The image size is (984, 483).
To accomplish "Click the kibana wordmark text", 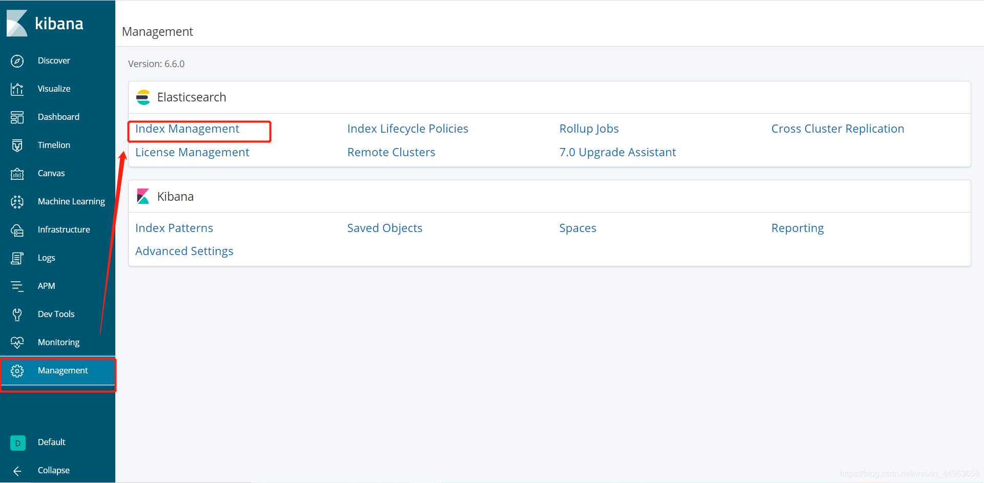I will [59, 24].
